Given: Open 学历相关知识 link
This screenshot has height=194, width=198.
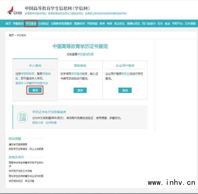Looking at the screenshot, I should pyautogui.click(x=16, y=181).
